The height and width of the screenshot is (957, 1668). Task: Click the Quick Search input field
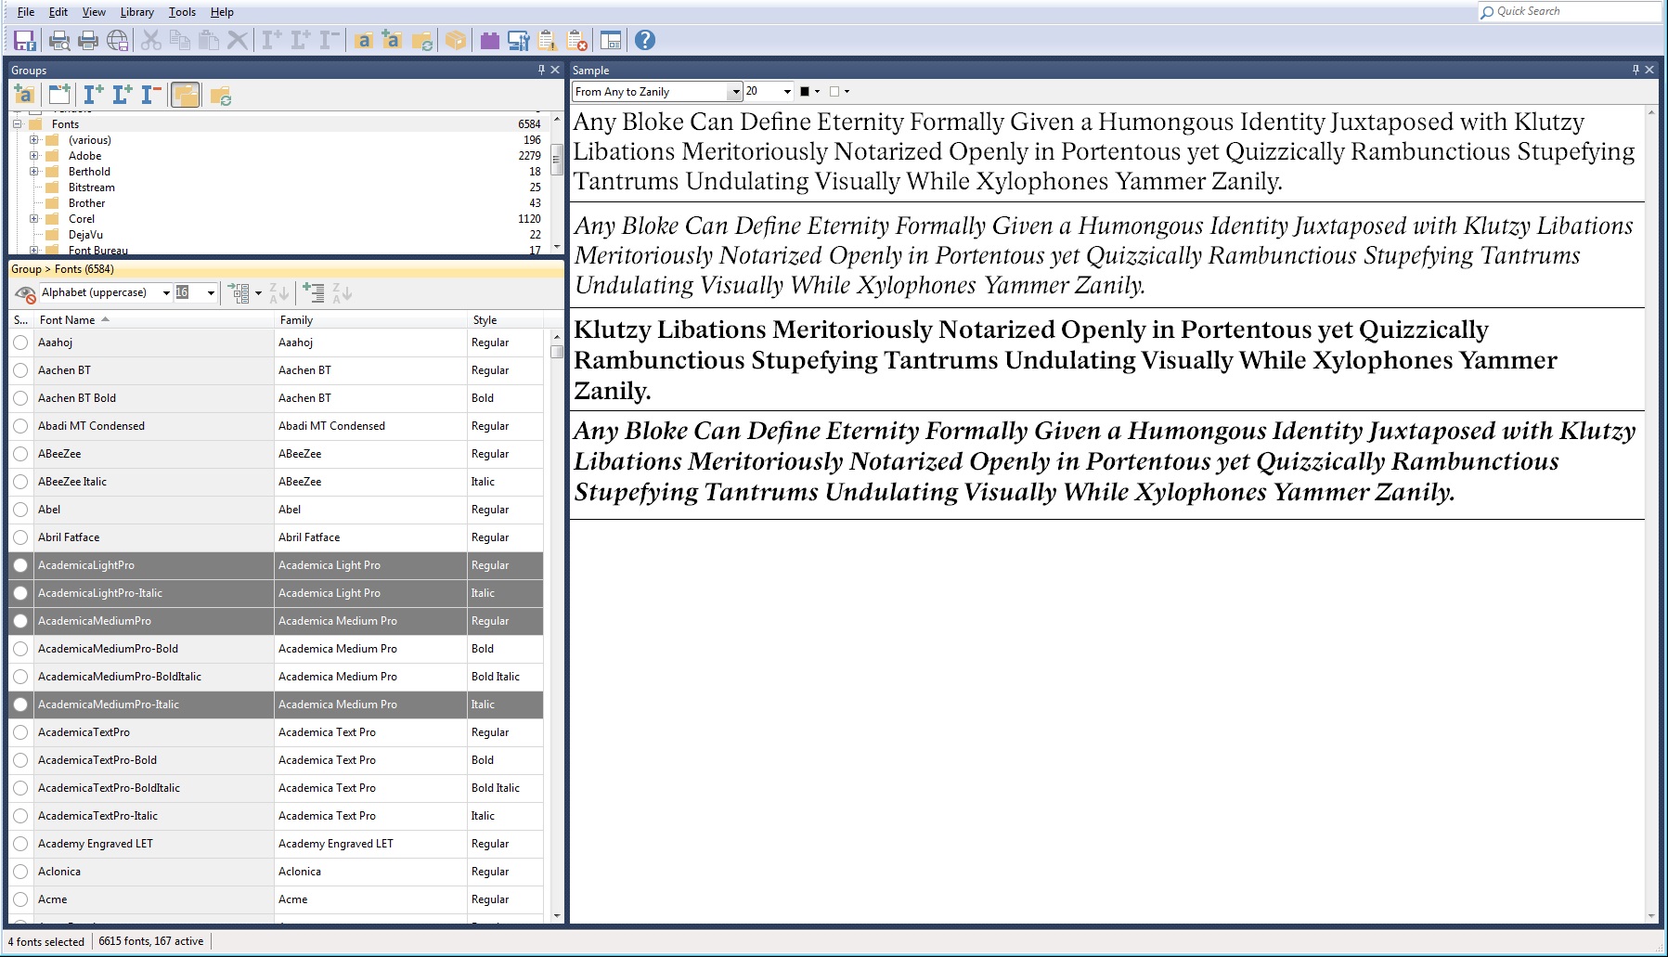tap(1569, 11)
